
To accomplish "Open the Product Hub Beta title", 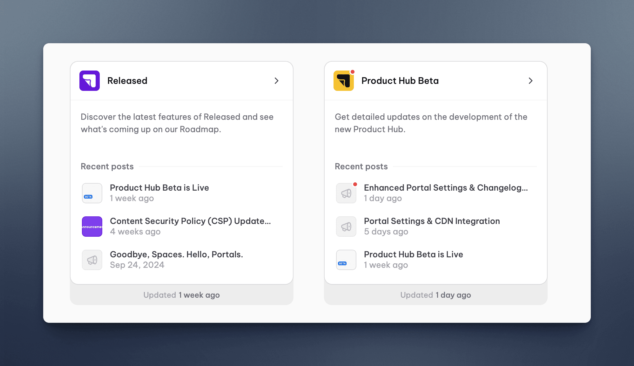I will 400,81.
